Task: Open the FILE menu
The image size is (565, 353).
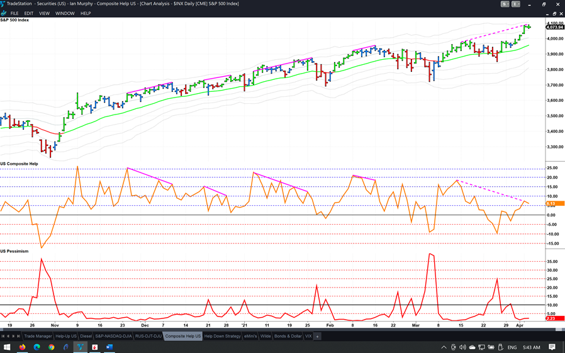Action: coord(14,13)
